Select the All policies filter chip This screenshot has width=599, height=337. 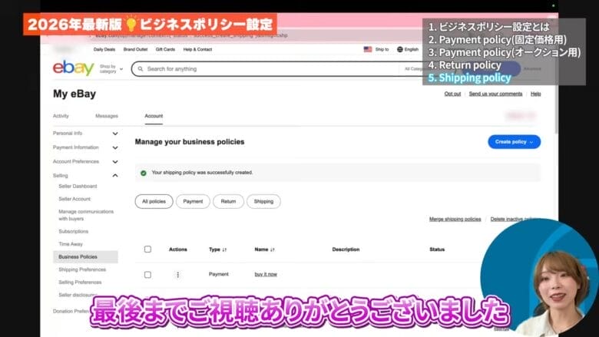[x=153, y=201]
